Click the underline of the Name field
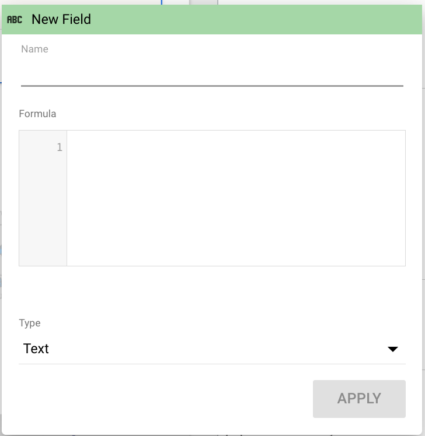 click(212, 86)
